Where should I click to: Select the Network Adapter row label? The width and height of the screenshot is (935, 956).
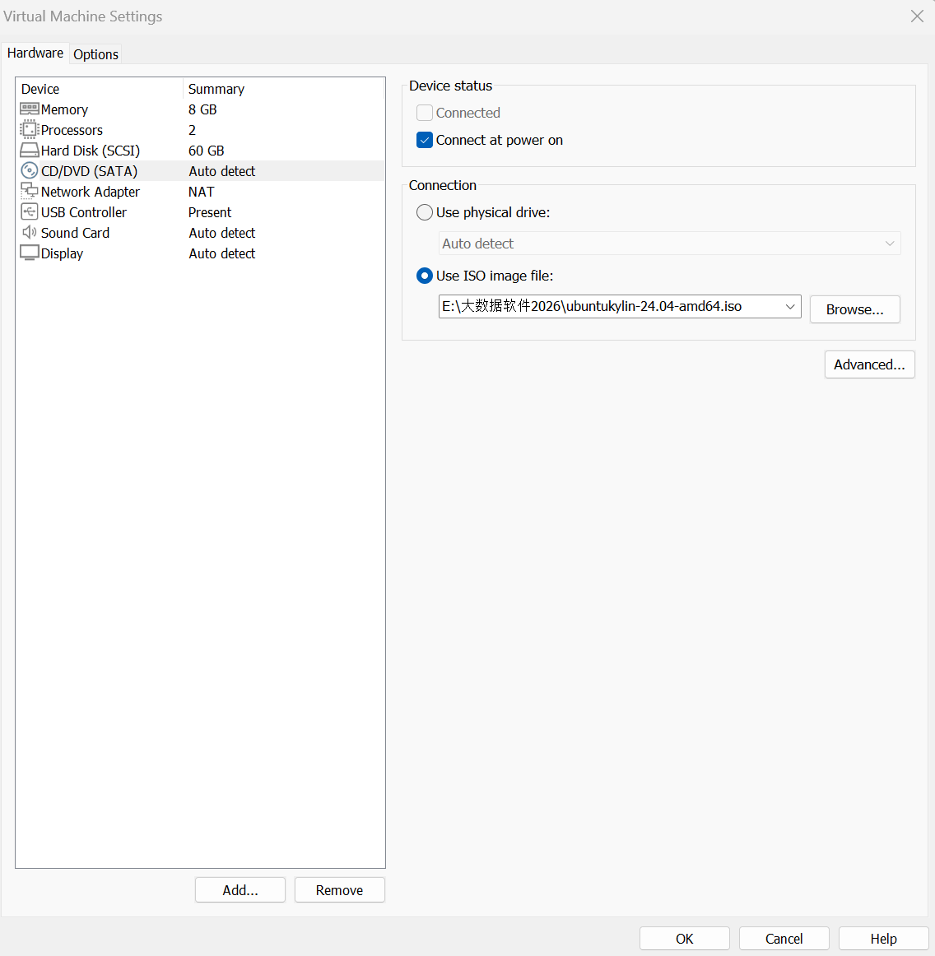91,192
